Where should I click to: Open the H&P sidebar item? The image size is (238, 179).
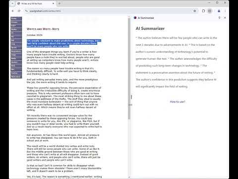coord(16,26)
